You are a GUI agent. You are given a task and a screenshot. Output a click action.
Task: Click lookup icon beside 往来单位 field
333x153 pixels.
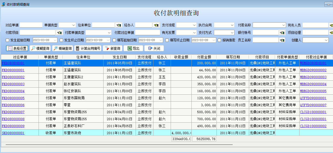click(118, 25)
